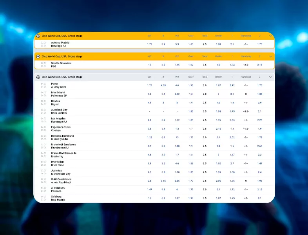
Task: Select W1 odds 9.5 for Esperance Tunis
Action: pos(149,129)
